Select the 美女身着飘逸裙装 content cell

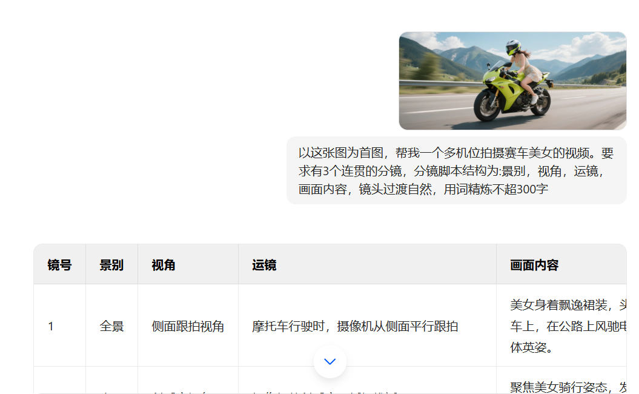click(561, 326)
